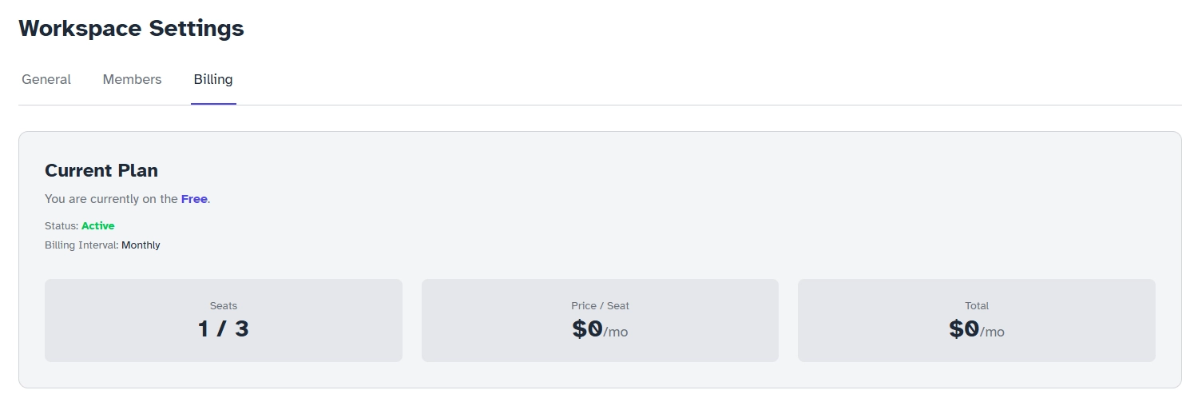Screen dimensions: 1202x402
Task: Click the green Active status text
Action: [x=97, y=226]
